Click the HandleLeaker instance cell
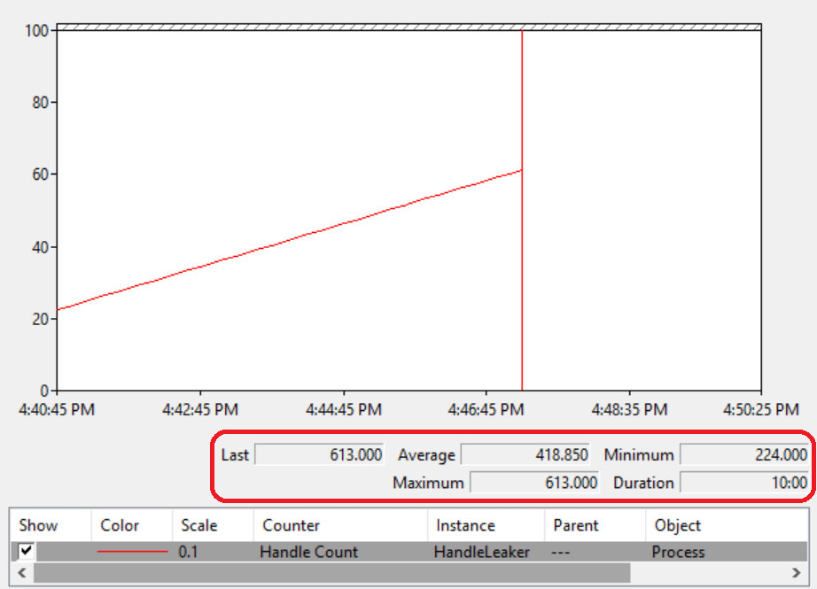The height and width of the screenshot is (589, 817). click(x=481, y=552)
